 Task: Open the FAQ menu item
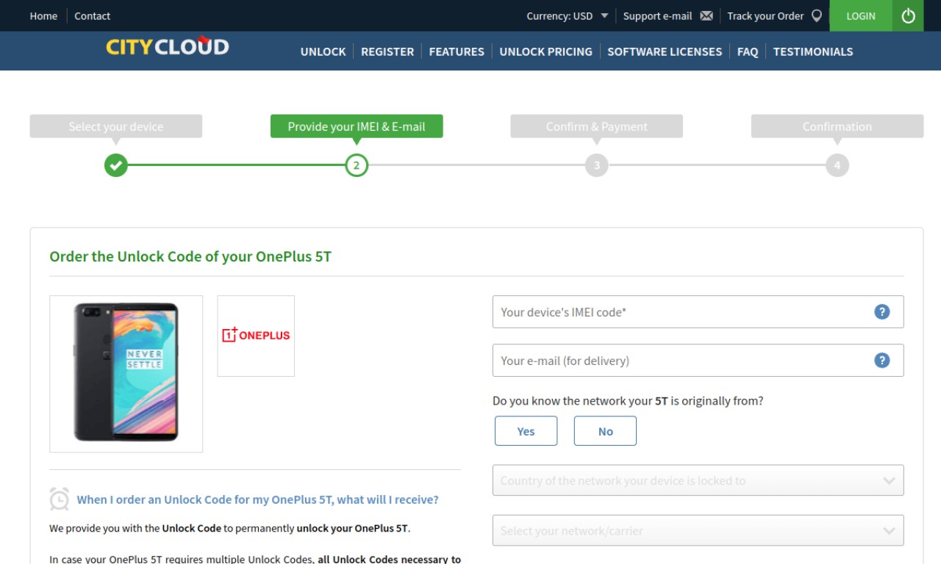click(748, 51)
